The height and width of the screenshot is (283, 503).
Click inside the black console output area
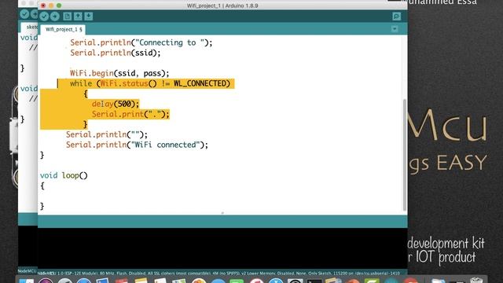click(222, 248)
